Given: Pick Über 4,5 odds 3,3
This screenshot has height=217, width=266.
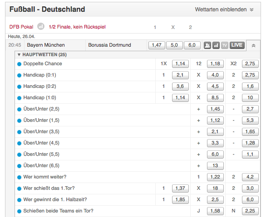Looking at the screenshot, I should (x=215, y=143).
